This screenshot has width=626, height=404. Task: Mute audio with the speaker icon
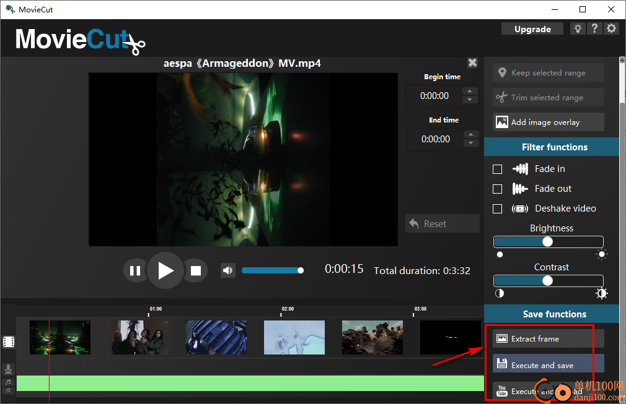click(x=227, y=270)
